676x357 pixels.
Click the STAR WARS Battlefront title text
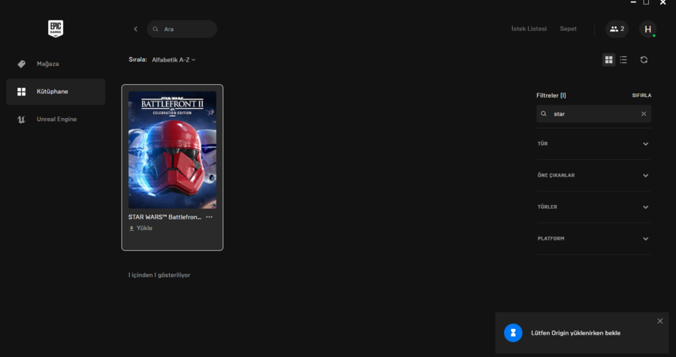point(164,217)
